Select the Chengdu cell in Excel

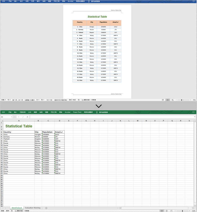(x=38, y=134)
